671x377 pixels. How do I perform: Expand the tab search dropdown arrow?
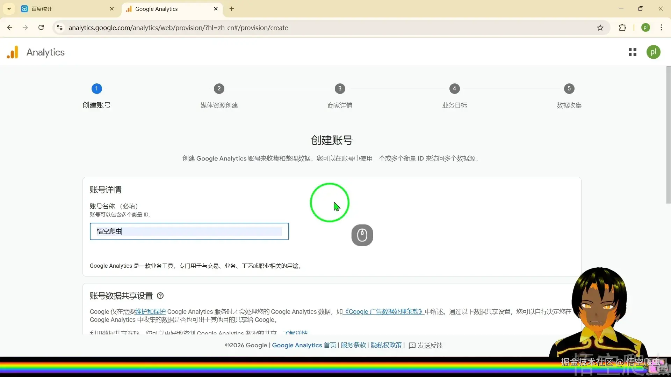tap(9, 9)
